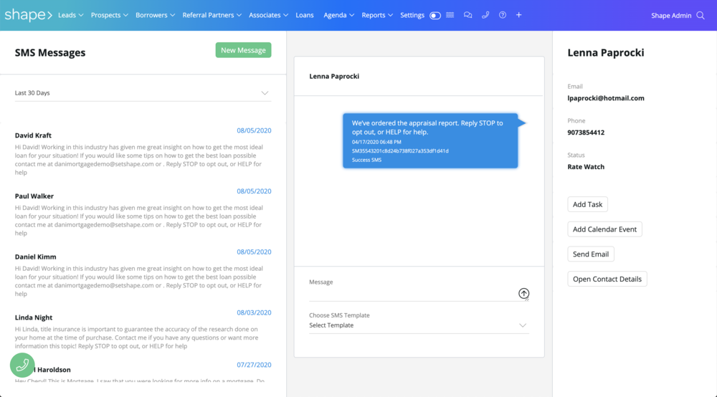The width and height of the screenshot is (717, 397).
Task: Open the Reports menu
Action: (377, 15)
